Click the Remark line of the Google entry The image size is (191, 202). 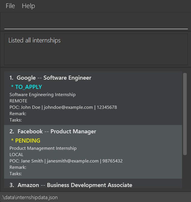(18, 114)
